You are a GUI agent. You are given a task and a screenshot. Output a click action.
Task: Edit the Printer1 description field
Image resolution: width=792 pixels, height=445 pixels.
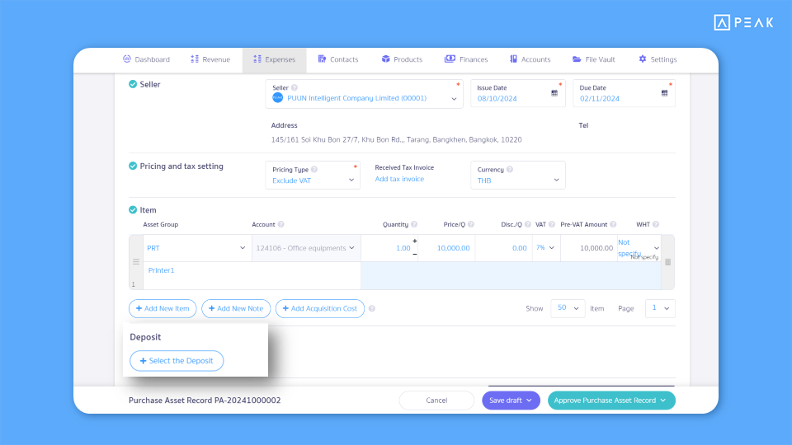pyautogui.click(x=252, y=275)
